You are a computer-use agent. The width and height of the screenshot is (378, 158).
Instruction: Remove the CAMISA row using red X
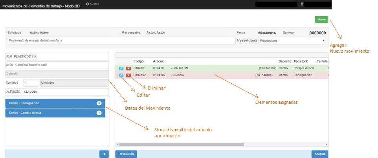(128, 75)
